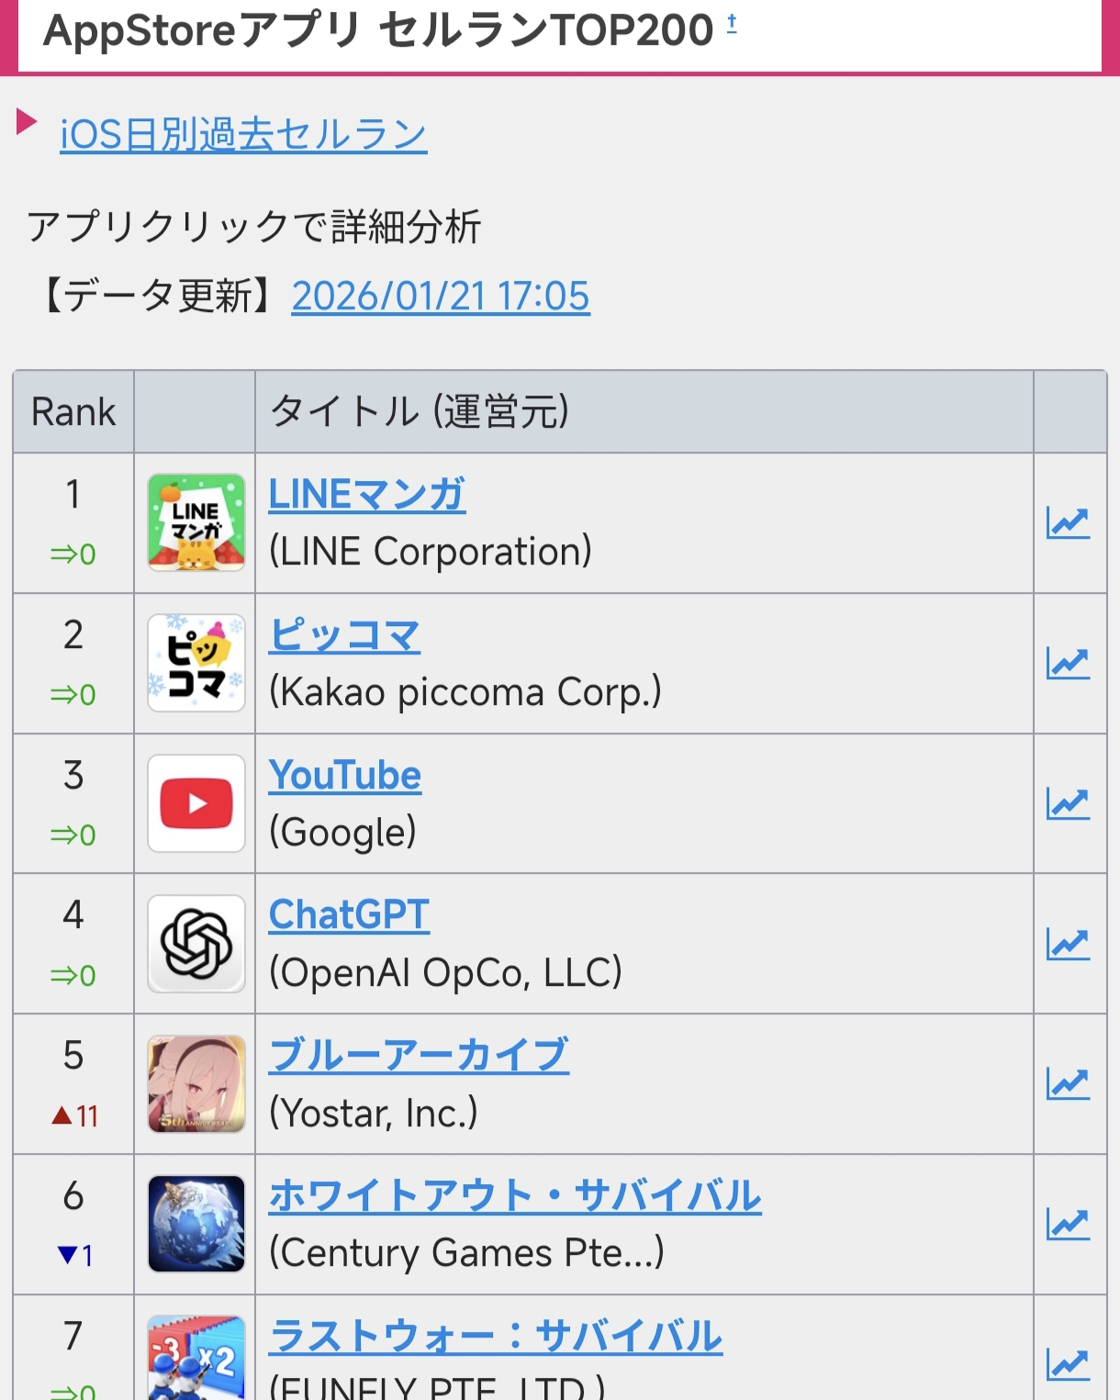Click the YouTube play-button app icon
Viewport: 1120px width, 1400px height.
pyautogui.click(x=196, y=803)
